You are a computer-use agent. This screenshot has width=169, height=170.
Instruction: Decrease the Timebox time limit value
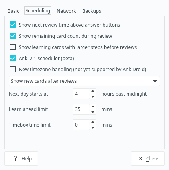tap(93, 127)
